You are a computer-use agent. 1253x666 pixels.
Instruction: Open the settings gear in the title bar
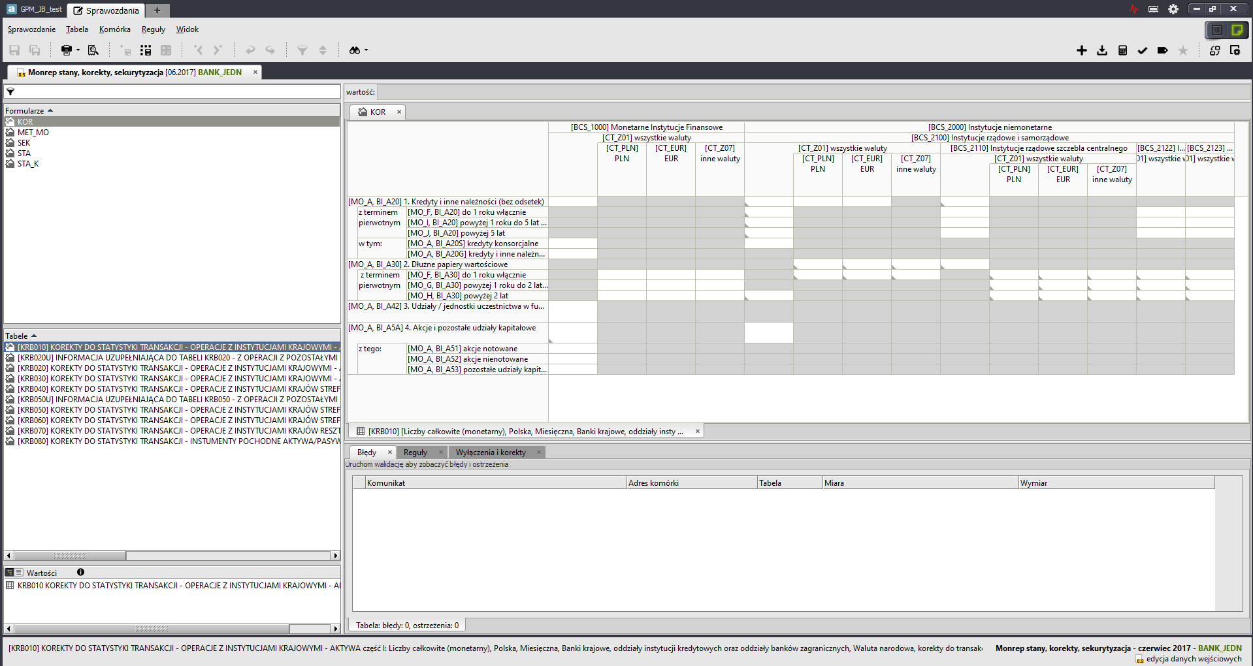[x=1173, y=9]
